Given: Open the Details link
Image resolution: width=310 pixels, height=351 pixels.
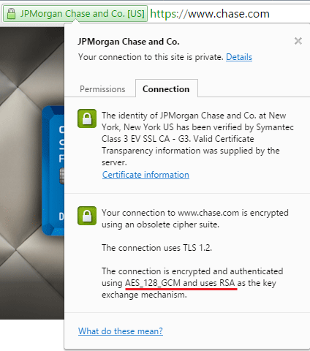Looking at the screenshot, I should click(x=239, y=57).
